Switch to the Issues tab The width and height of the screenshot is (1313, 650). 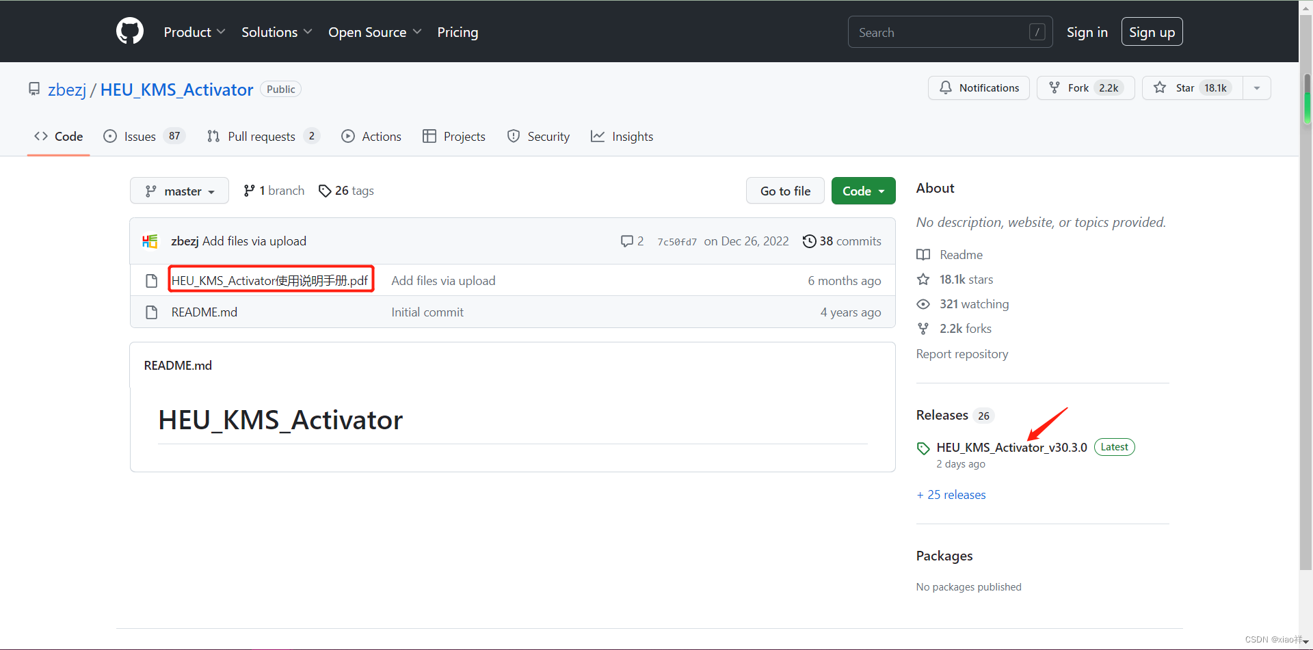tap(144, 137)
